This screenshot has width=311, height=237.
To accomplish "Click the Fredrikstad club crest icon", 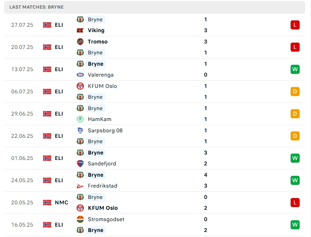I will tap(80, 186).
